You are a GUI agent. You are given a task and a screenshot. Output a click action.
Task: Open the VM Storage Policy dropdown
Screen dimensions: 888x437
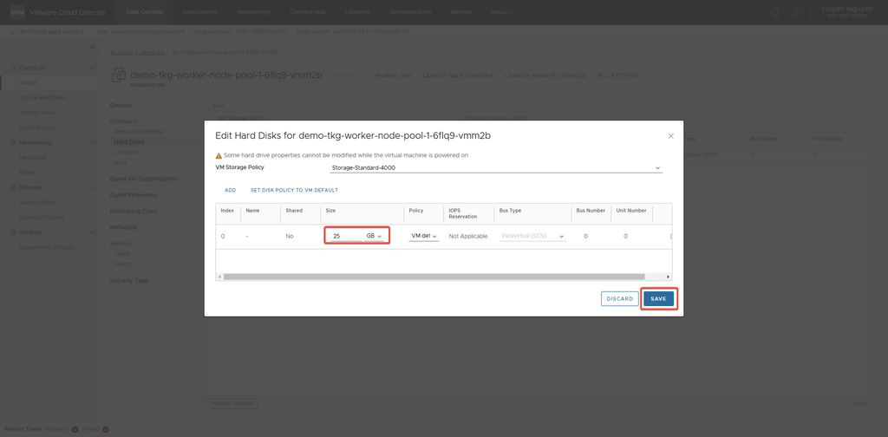495,167
